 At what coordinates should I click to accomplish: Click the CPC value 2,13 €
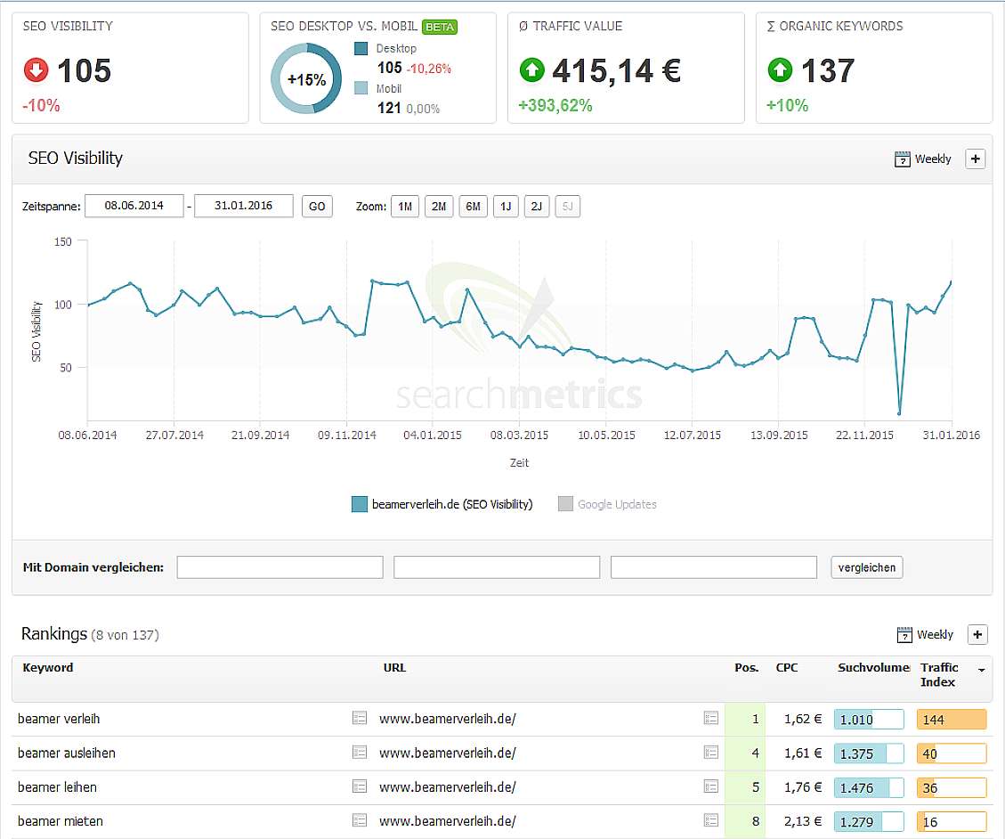point(802,821)
